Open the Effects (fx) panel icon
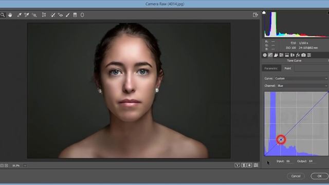The image size is (329, 185). click(x=298, y=55)
